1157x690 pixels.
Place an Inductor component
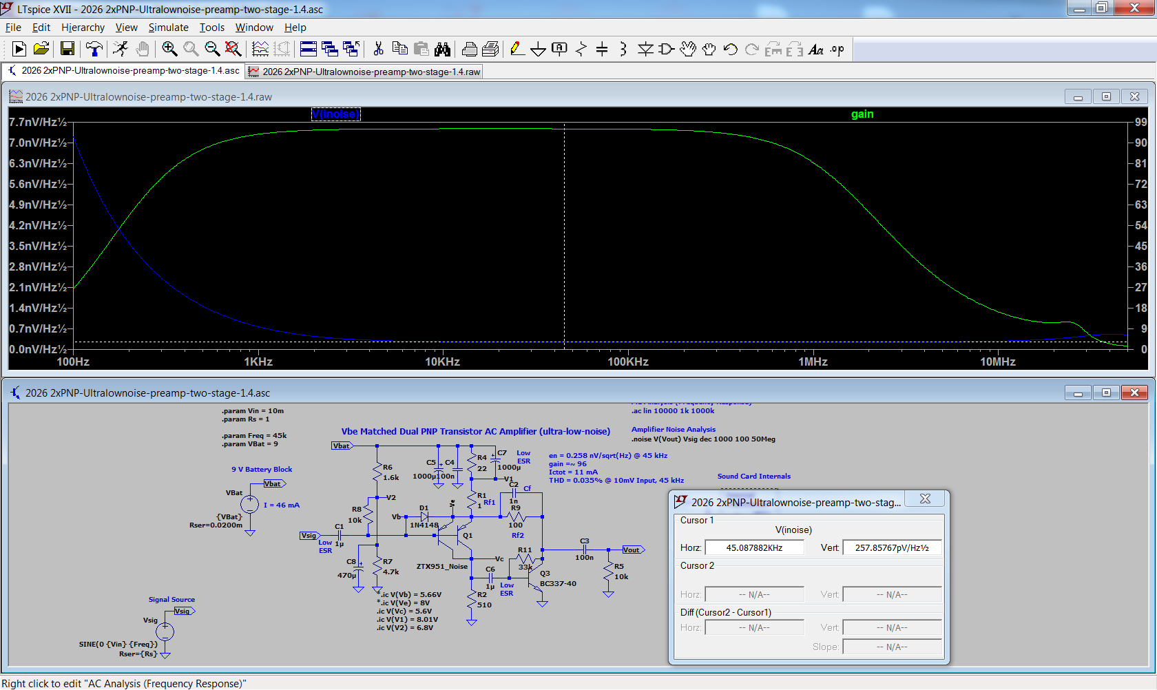623,49
